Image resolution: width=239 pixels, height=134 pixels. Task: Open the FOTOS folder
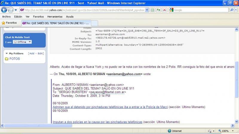[14, 59]
